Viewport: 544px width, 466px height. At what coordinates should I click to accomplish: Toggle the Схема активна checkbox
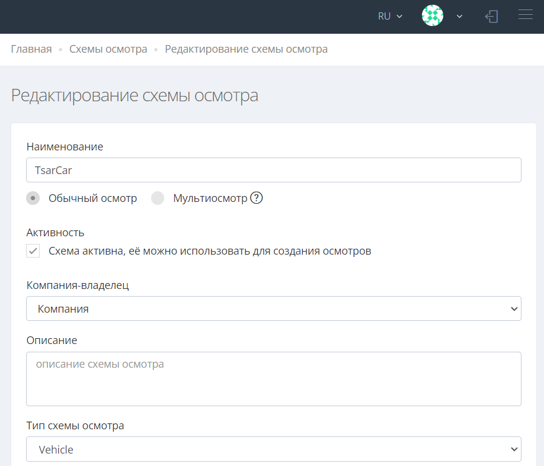point(33,250)
